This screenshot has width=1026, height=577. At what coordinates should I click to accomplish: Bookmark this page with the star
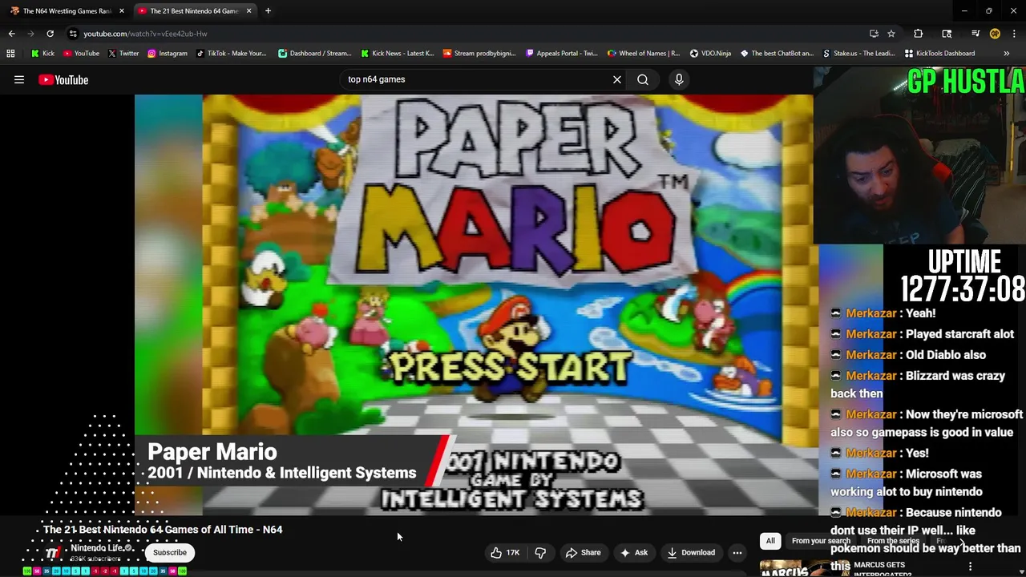pyautogui.click(x=891, y=34)
